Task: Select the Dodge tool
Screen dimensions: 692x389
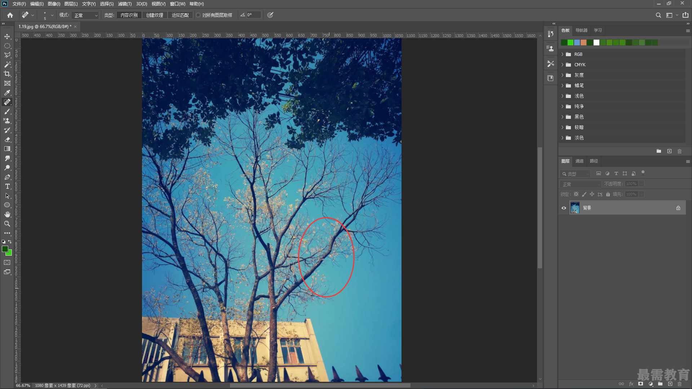Action: [x=7, y=167]
